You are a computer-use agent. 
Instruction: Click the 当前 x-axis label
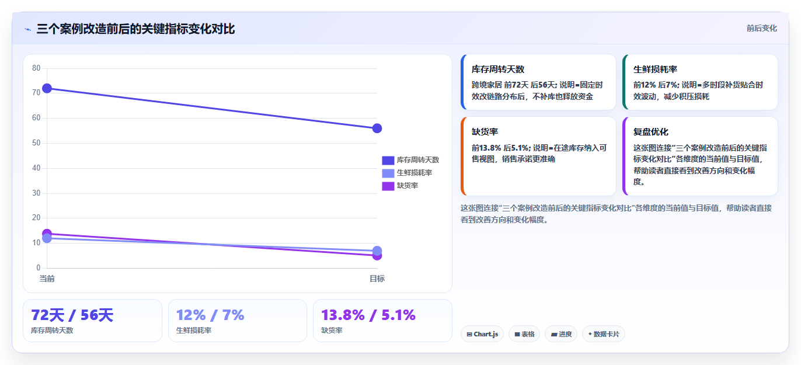pos(47,279)
